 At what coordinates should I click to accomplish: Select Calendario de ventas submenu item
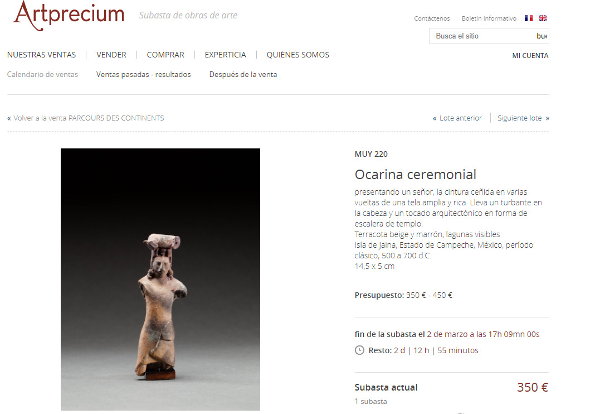point(42,75)
